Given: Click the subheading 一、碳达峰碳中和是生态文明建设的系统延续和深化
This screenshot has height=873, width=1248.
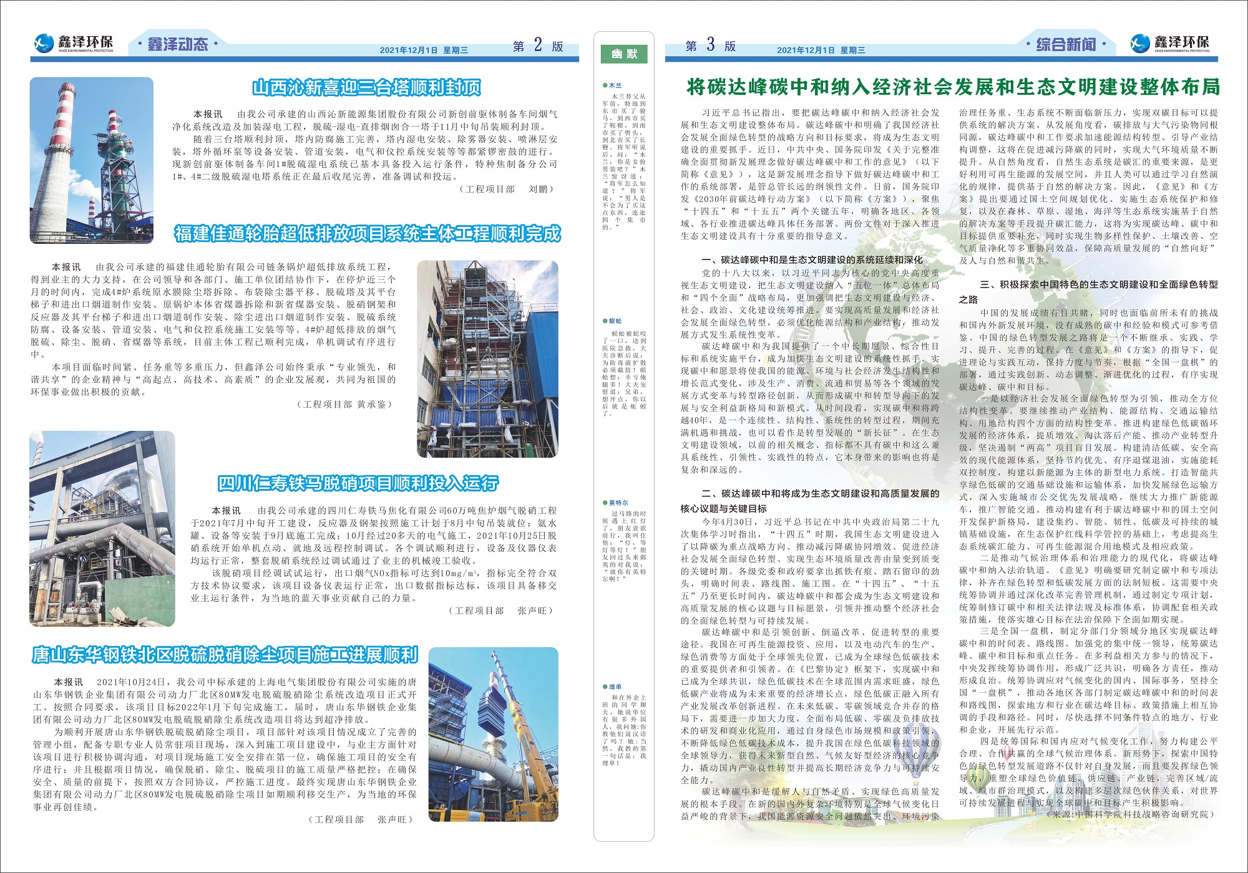Looking at the screenshot, I should click(x=811, y=260).
